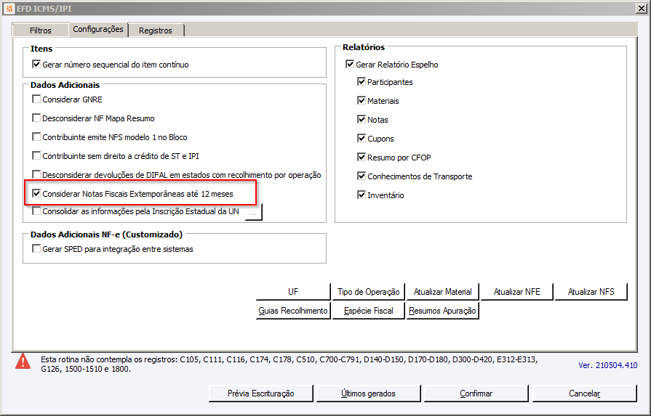Cancel the dialog with Cancelar

click(x=585, y=393)
